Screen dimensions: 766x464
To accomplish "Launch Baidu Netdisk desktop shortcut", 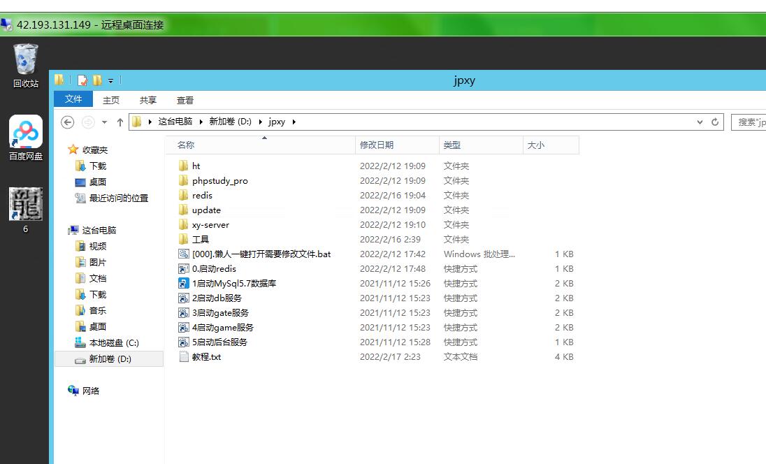I will point(26,133).
